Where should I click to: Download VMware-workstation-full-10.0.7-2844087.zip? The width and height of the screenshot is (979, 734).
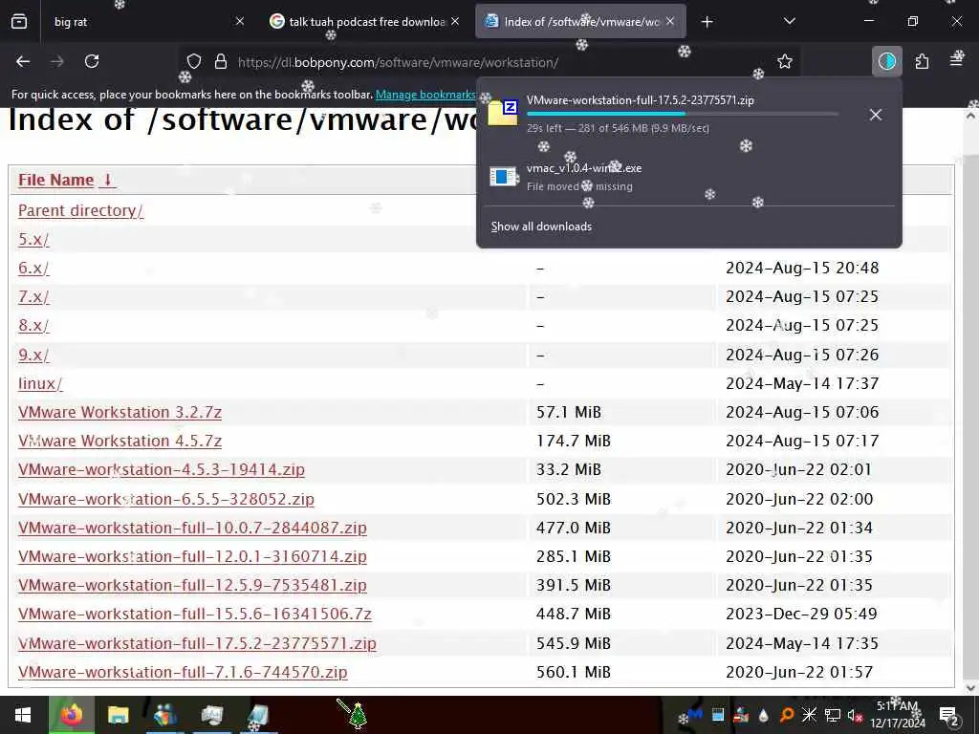(192, 528)
